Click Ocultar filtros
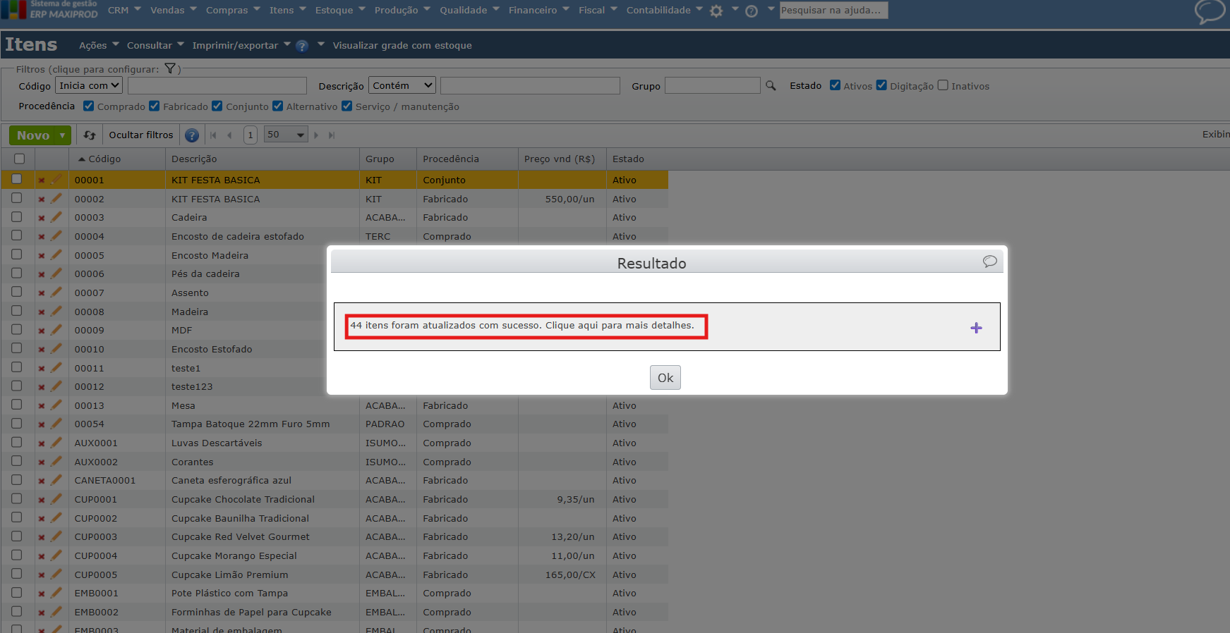This screenshot has height=633, width=1230. pos(140,135)
